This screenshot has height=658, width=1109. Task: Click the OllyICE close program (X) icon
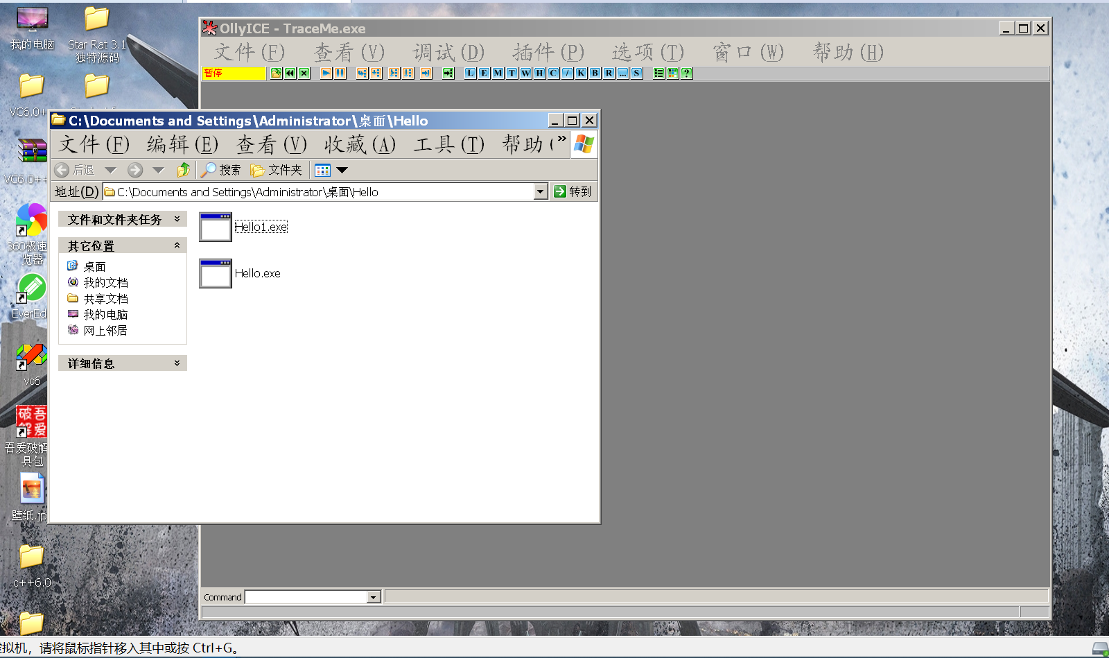[304, 73]
